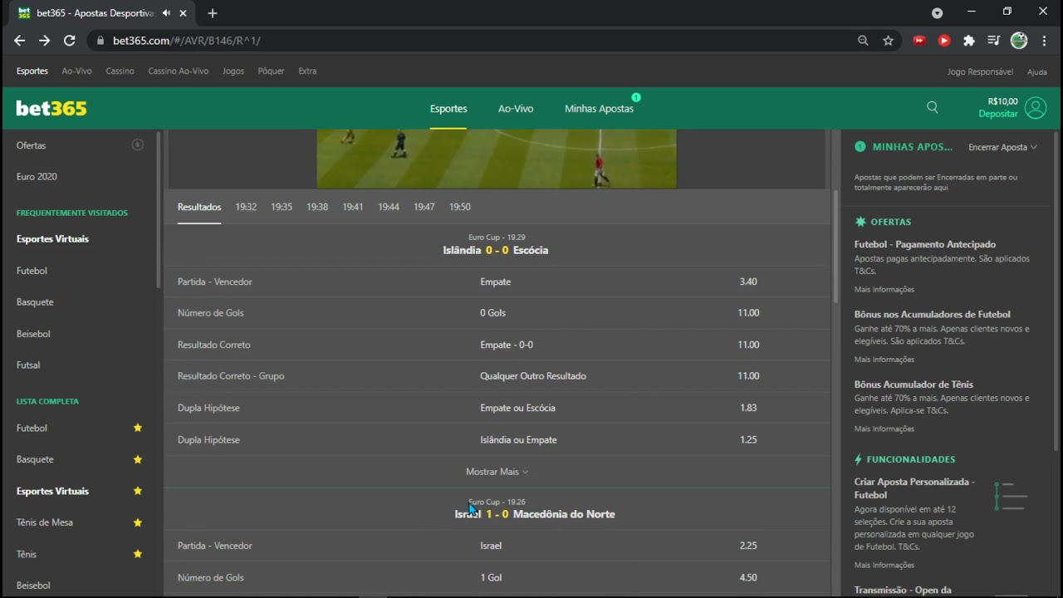
Task: Select the Resultados tab
Action: point(199,207)
